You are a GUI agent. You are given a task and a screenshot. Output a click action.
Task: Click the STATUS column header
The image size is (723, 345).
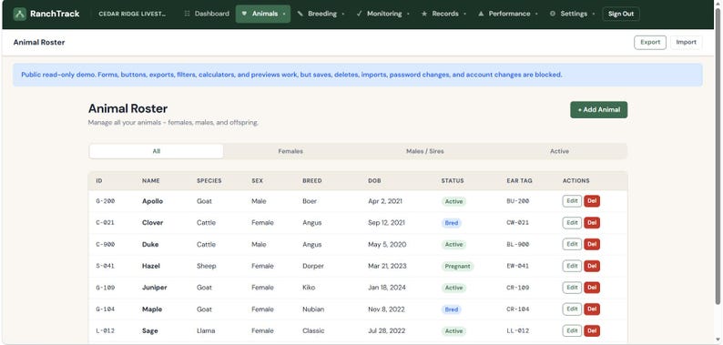(453, 181)
